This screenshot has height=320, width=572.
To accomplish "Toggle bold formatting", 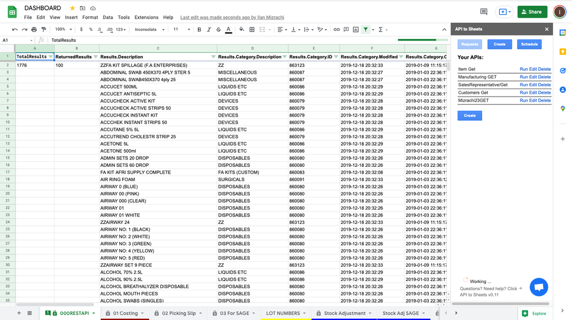I will [199, 30].
